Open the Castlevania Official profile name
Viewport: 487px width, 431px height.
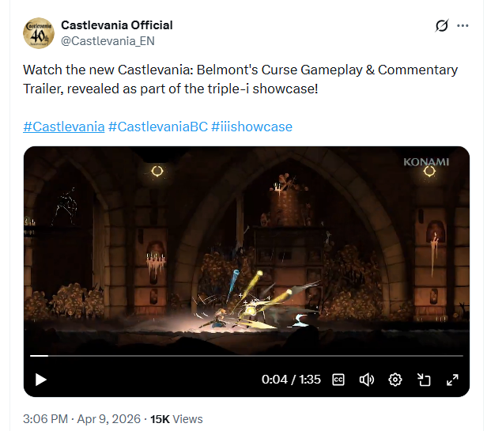tap(117, 25)
